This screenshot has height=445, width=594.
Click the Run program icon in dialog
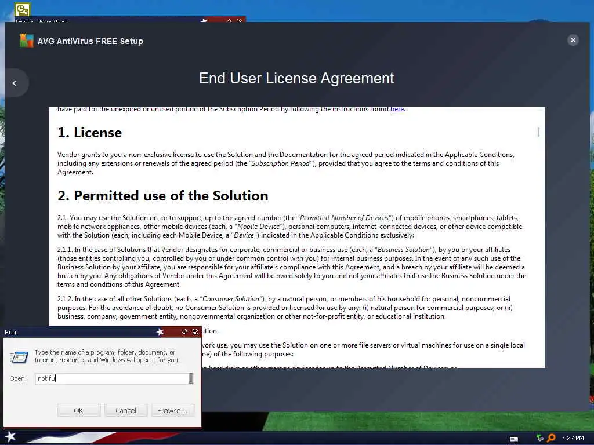pos(19,357)
